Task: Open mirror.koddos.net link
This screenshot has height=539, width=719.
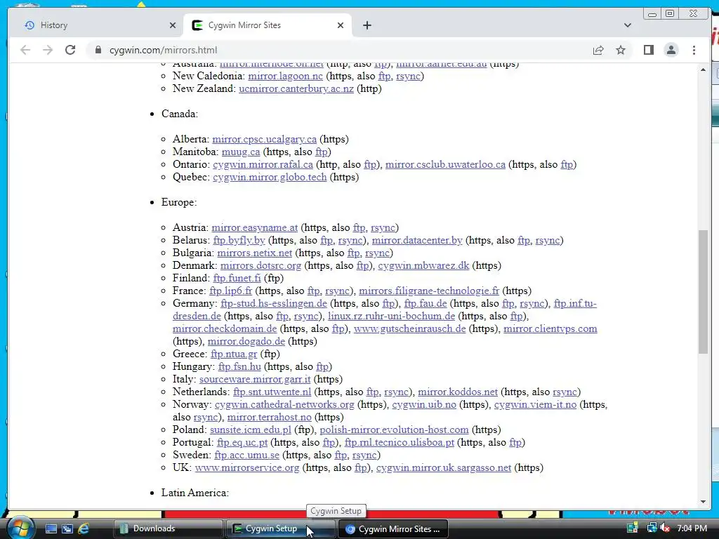Action: click(458, 392)
